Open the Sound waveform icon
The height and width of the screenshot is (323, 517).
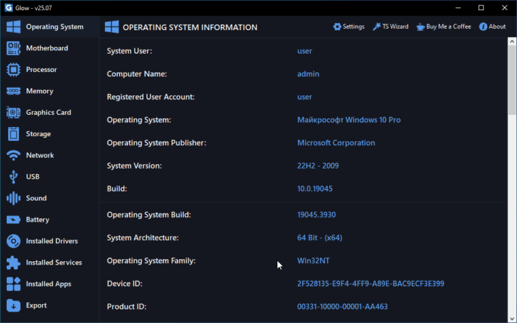13,198
